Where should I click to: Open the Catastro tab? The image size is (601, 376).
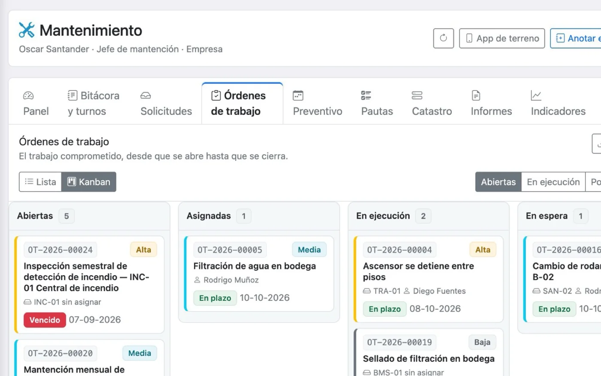[432, 103]
